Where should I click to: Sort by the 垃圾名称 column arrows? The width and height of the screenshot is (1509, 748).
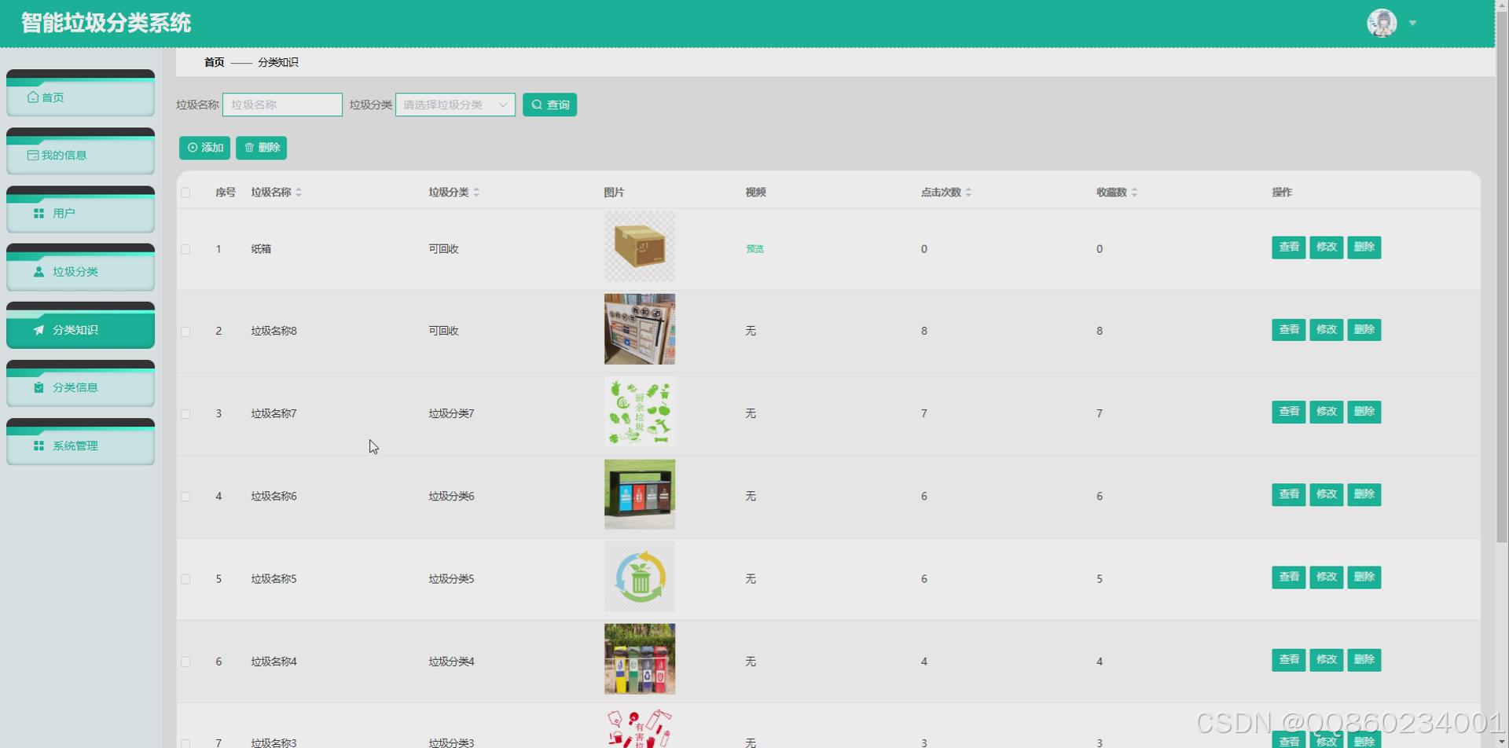tap(299, 192)
